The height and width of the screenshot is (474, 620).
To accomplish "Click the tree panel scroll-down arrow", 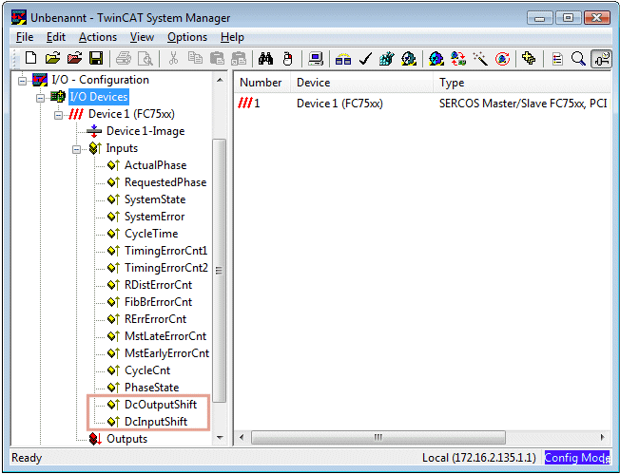I will (220, 438).
